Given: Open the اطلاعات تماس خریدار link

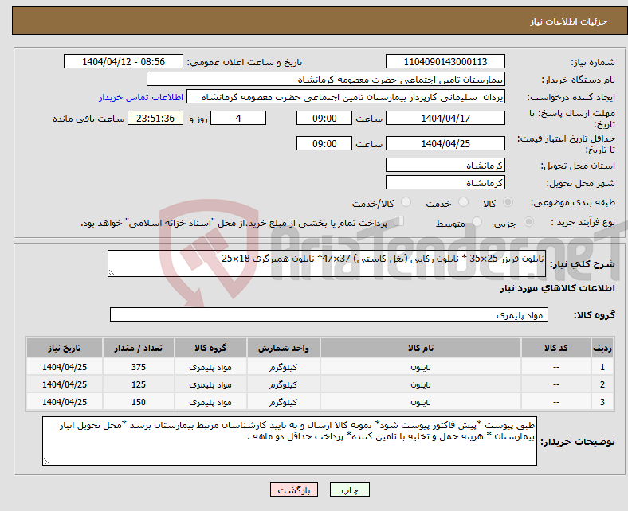Looking at the screenshot, I should (141, 97).
